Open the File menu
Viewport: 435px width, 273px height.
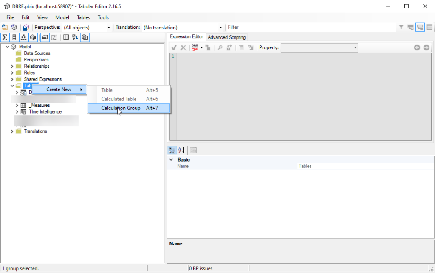pyautogui.click(x=10, y=17)
